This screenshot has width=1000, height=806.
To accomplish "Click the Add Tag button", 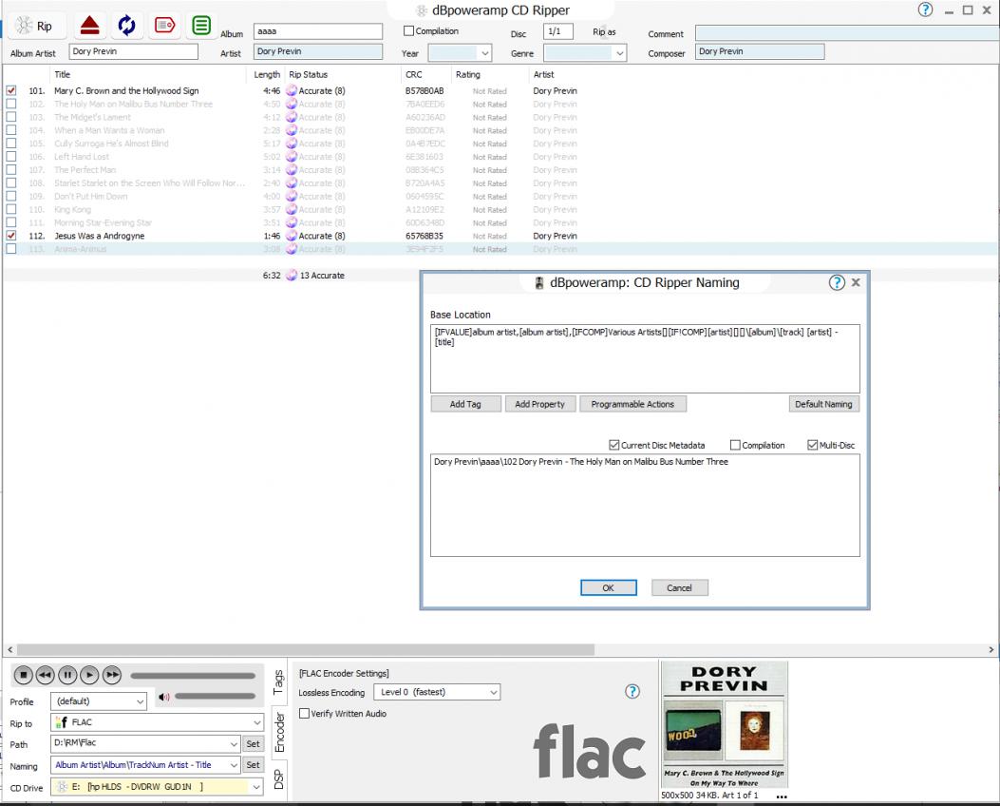I will click(x=464, y=404).
